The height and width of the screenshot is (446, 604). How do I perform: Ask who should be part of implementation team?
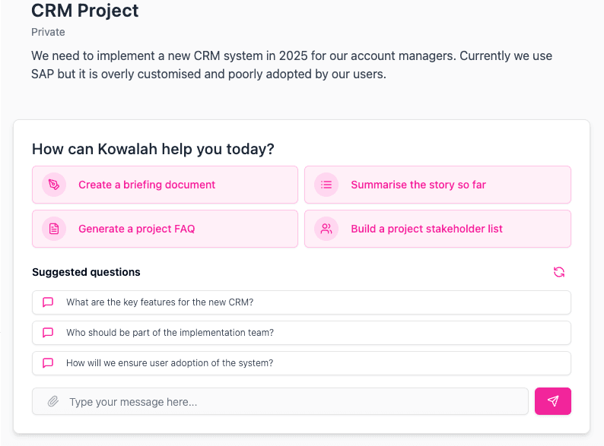click(x=301, y=333)
